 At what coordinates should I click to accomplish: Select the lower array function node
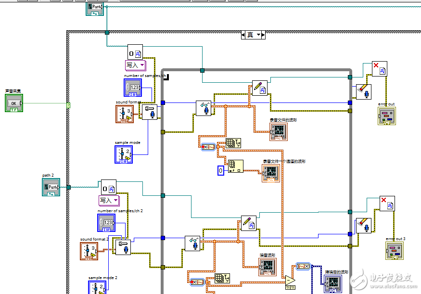tap(222, 279)
